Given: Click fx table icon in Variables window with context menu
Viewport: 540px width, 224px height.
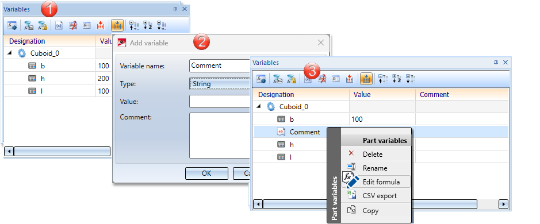Looking at the screenshot, I should click(x=336, y=79).
